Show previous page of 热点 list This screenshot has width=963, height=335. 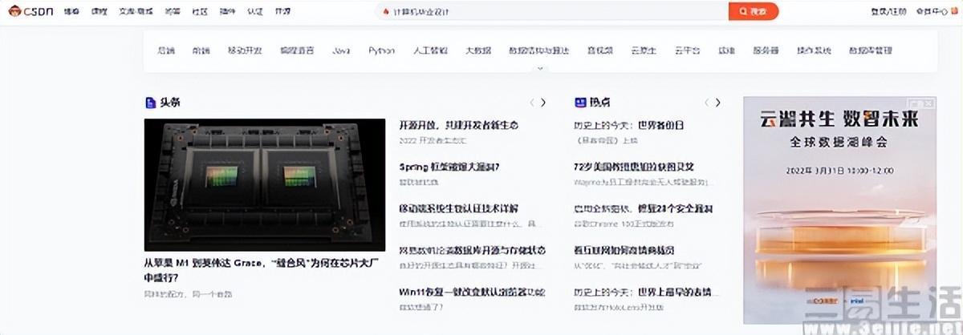[x=706, y=103]
